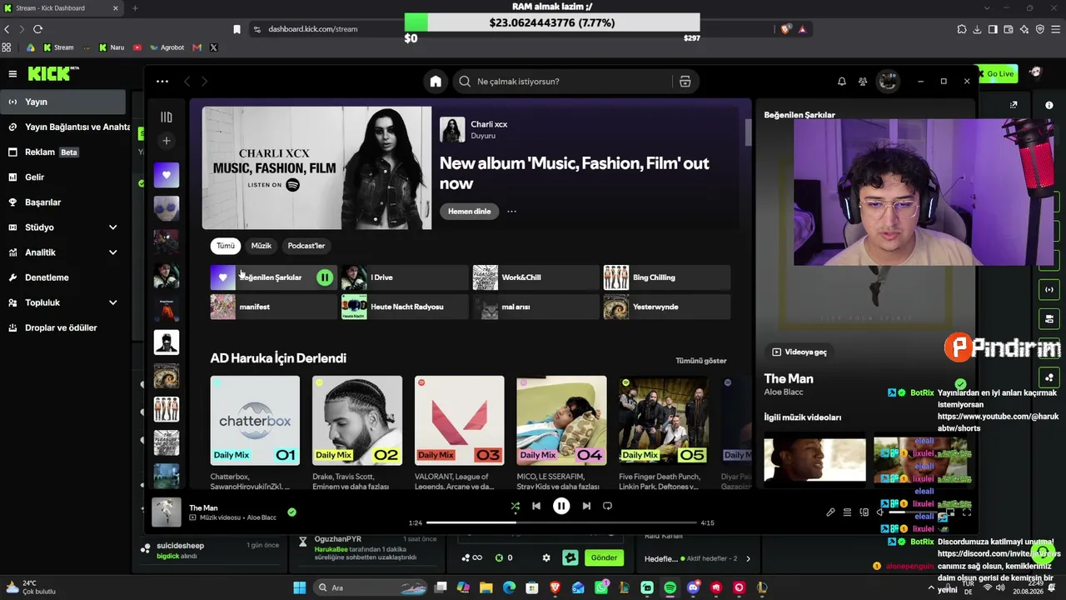Click the Tümünü göster link

(x=701, y=361)
